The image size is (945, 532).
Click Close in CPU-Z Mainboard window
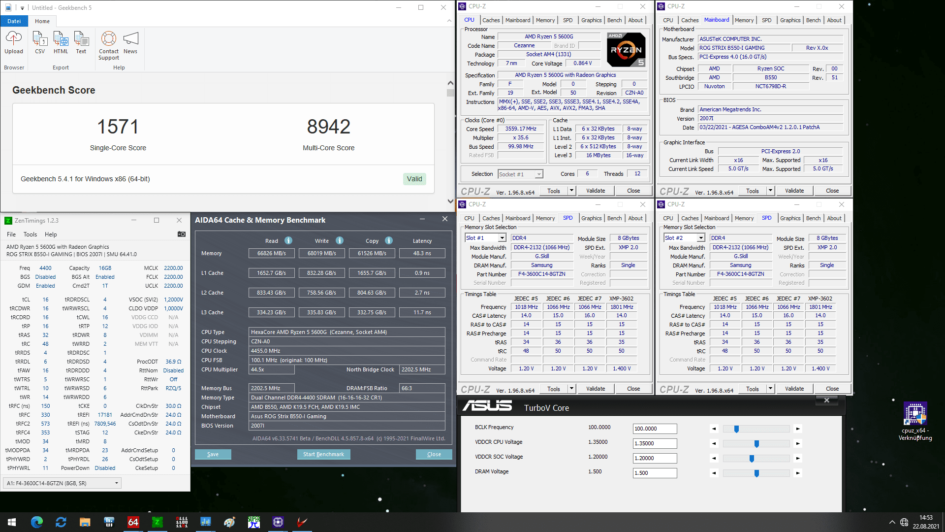pyautogui.click(x=832, y=191)
